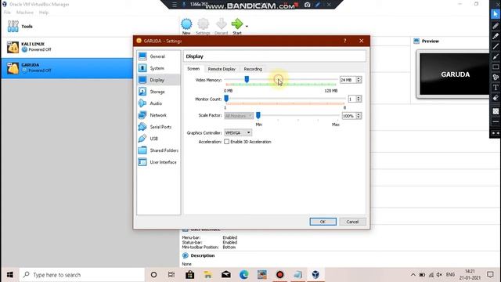Select the Bandicam cursor pointer tool

click(496, 14)
